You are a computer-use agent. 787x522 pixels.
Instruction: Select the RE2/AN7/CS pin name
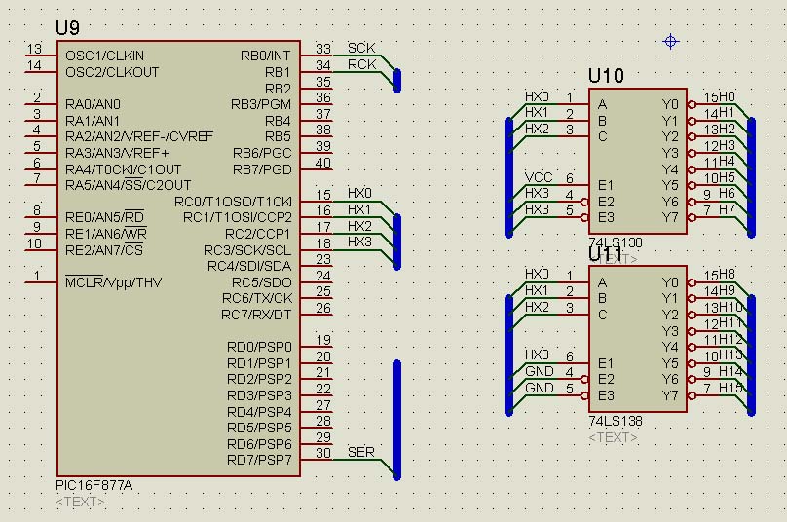[104, 250]
